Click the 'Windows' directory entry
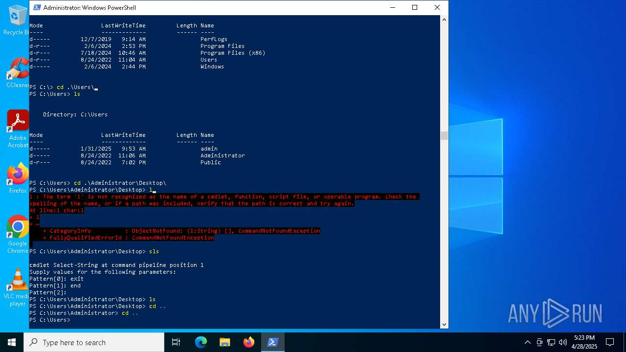 tap(212, 66)
